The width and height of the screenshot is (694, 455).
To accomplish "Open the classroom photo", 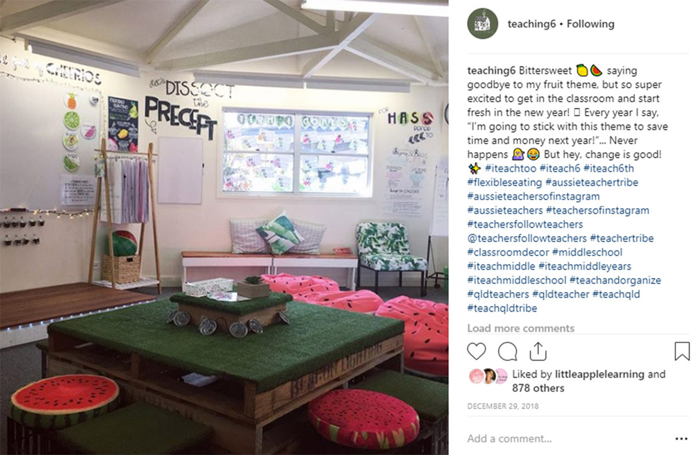I will [224, 227].
